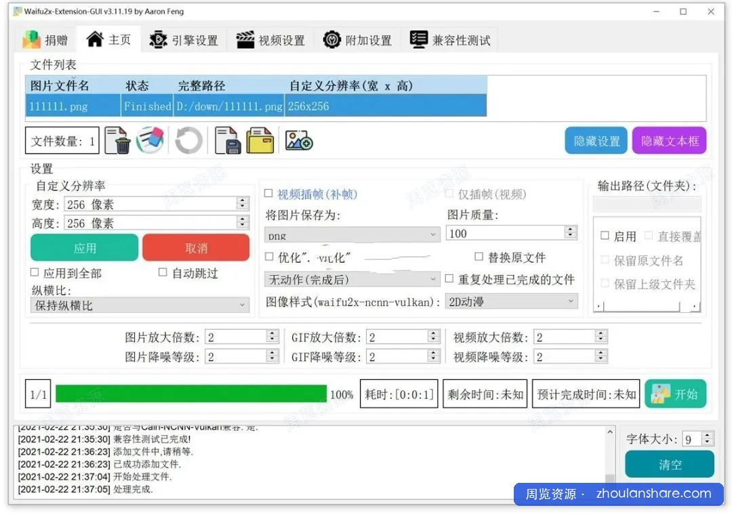Image resolution: width=732 pixels, height=514 pixels.
Task: Click the eraser clear list icon
Action: [x=150, y=140]
